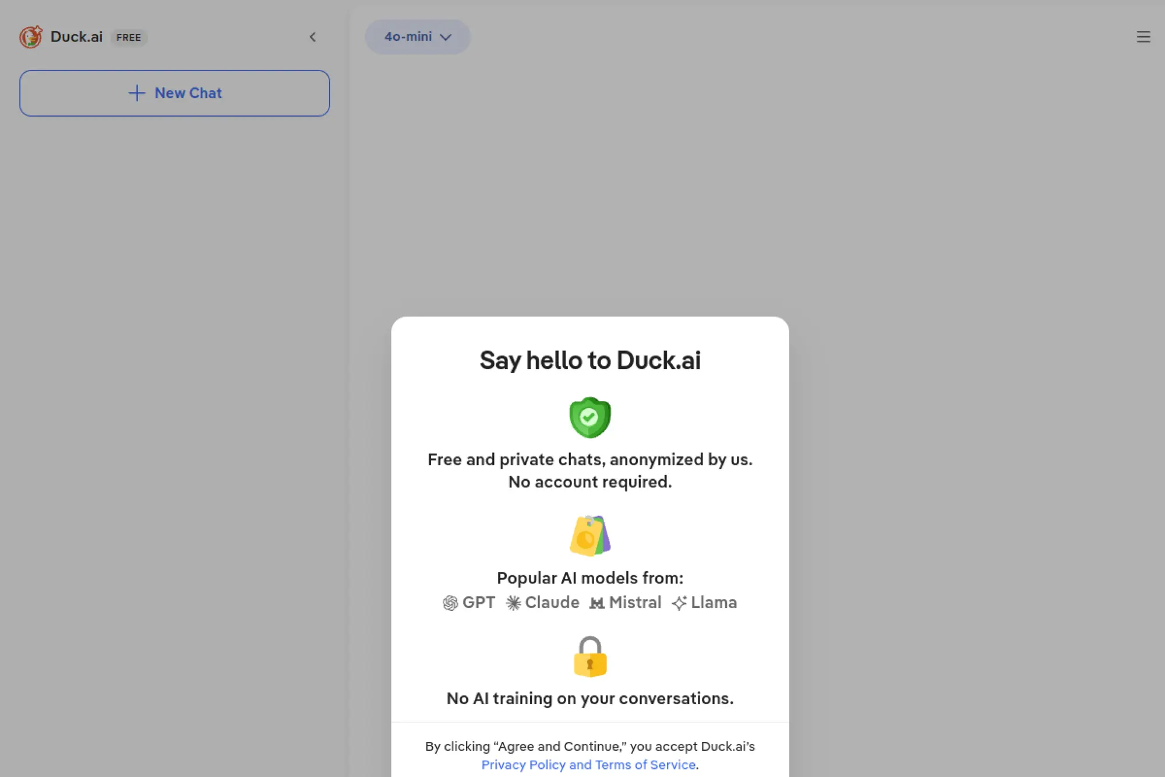Image resolution: width=1165 pixels, height=777 pixels.
Task: Click the green shield checkmark icon
Action: click(x=589, y=416)
